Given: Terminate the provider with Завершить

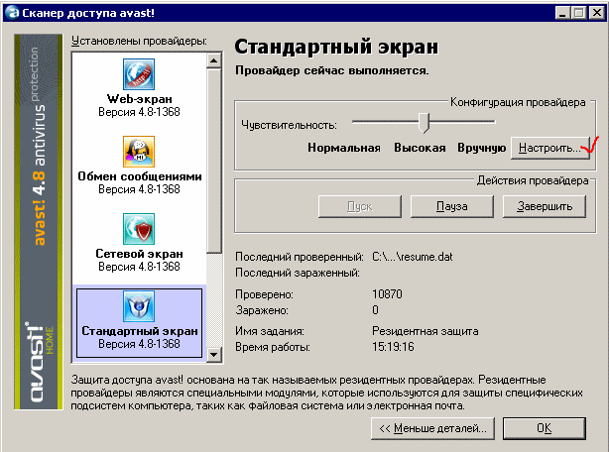Looking at the screenshot, I should 545,206.
